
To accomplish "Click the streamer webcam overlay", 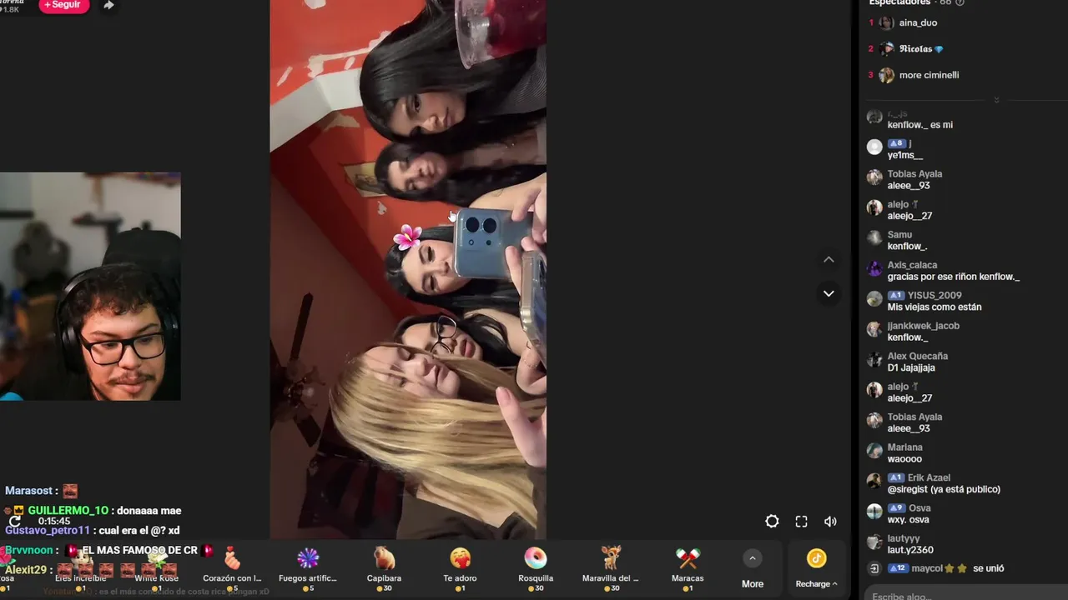I will click(90, 287).
